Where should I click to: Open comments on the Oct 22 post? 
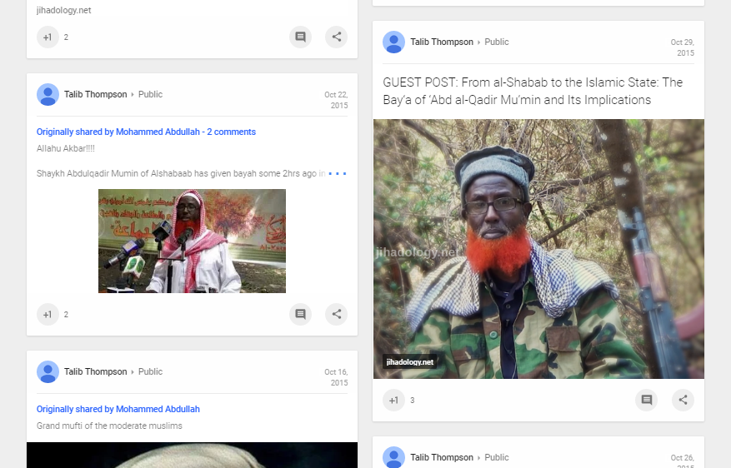point(300,314)
